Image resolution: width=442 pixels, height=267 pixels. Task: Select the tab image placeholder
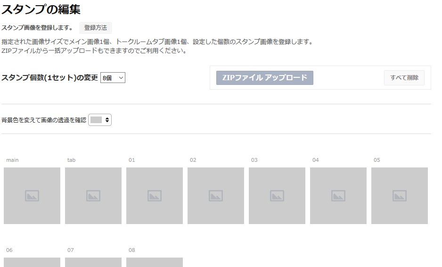click(x=93, y=196)
